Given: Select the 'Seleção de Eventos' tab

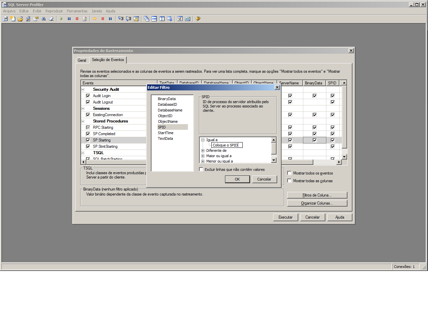Looking at the screenshot, I should click(x=108, y=60).
